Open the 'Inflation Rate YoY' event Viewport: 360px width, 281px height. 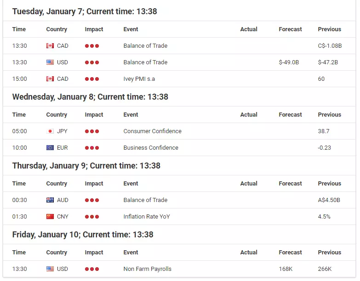click(147, 217)
